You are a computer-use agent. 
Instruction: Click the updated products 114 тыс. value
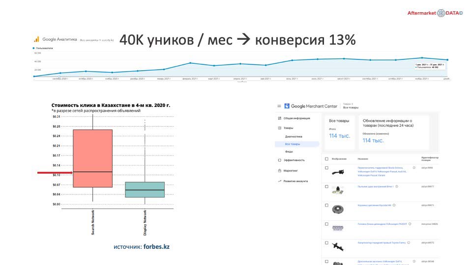point(373,140)
